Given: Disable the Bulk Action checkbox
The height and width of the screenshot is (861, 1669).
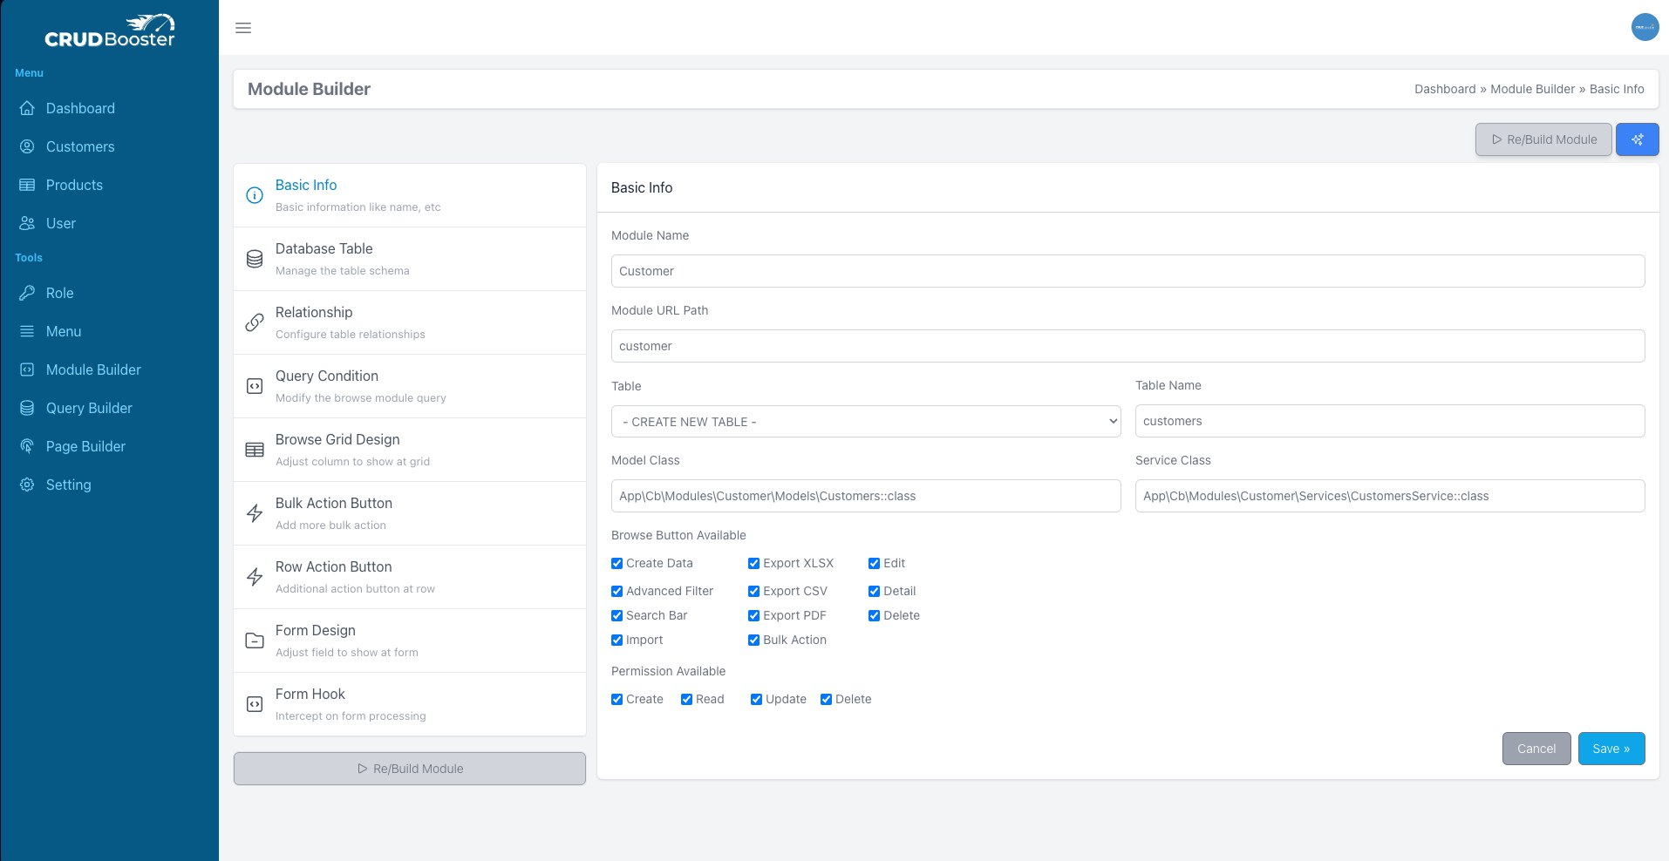Looking at the screenshot, I should (753, 640).
